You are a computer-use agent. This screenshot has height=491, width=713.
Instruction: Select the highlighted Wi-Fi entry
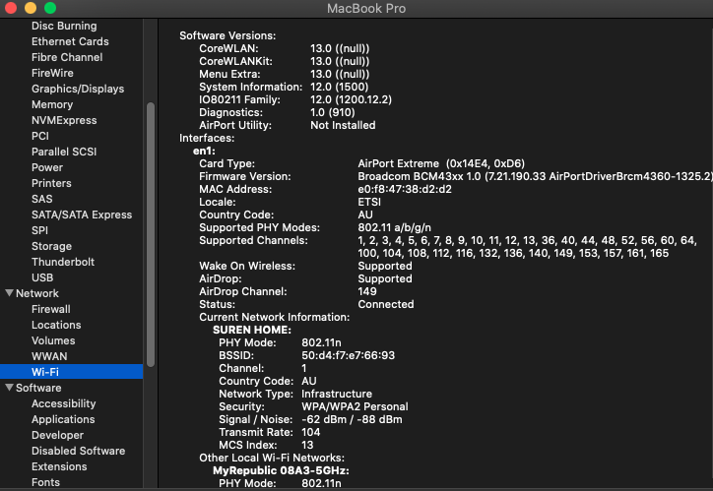pyautogui.click(x=71, y=372)
